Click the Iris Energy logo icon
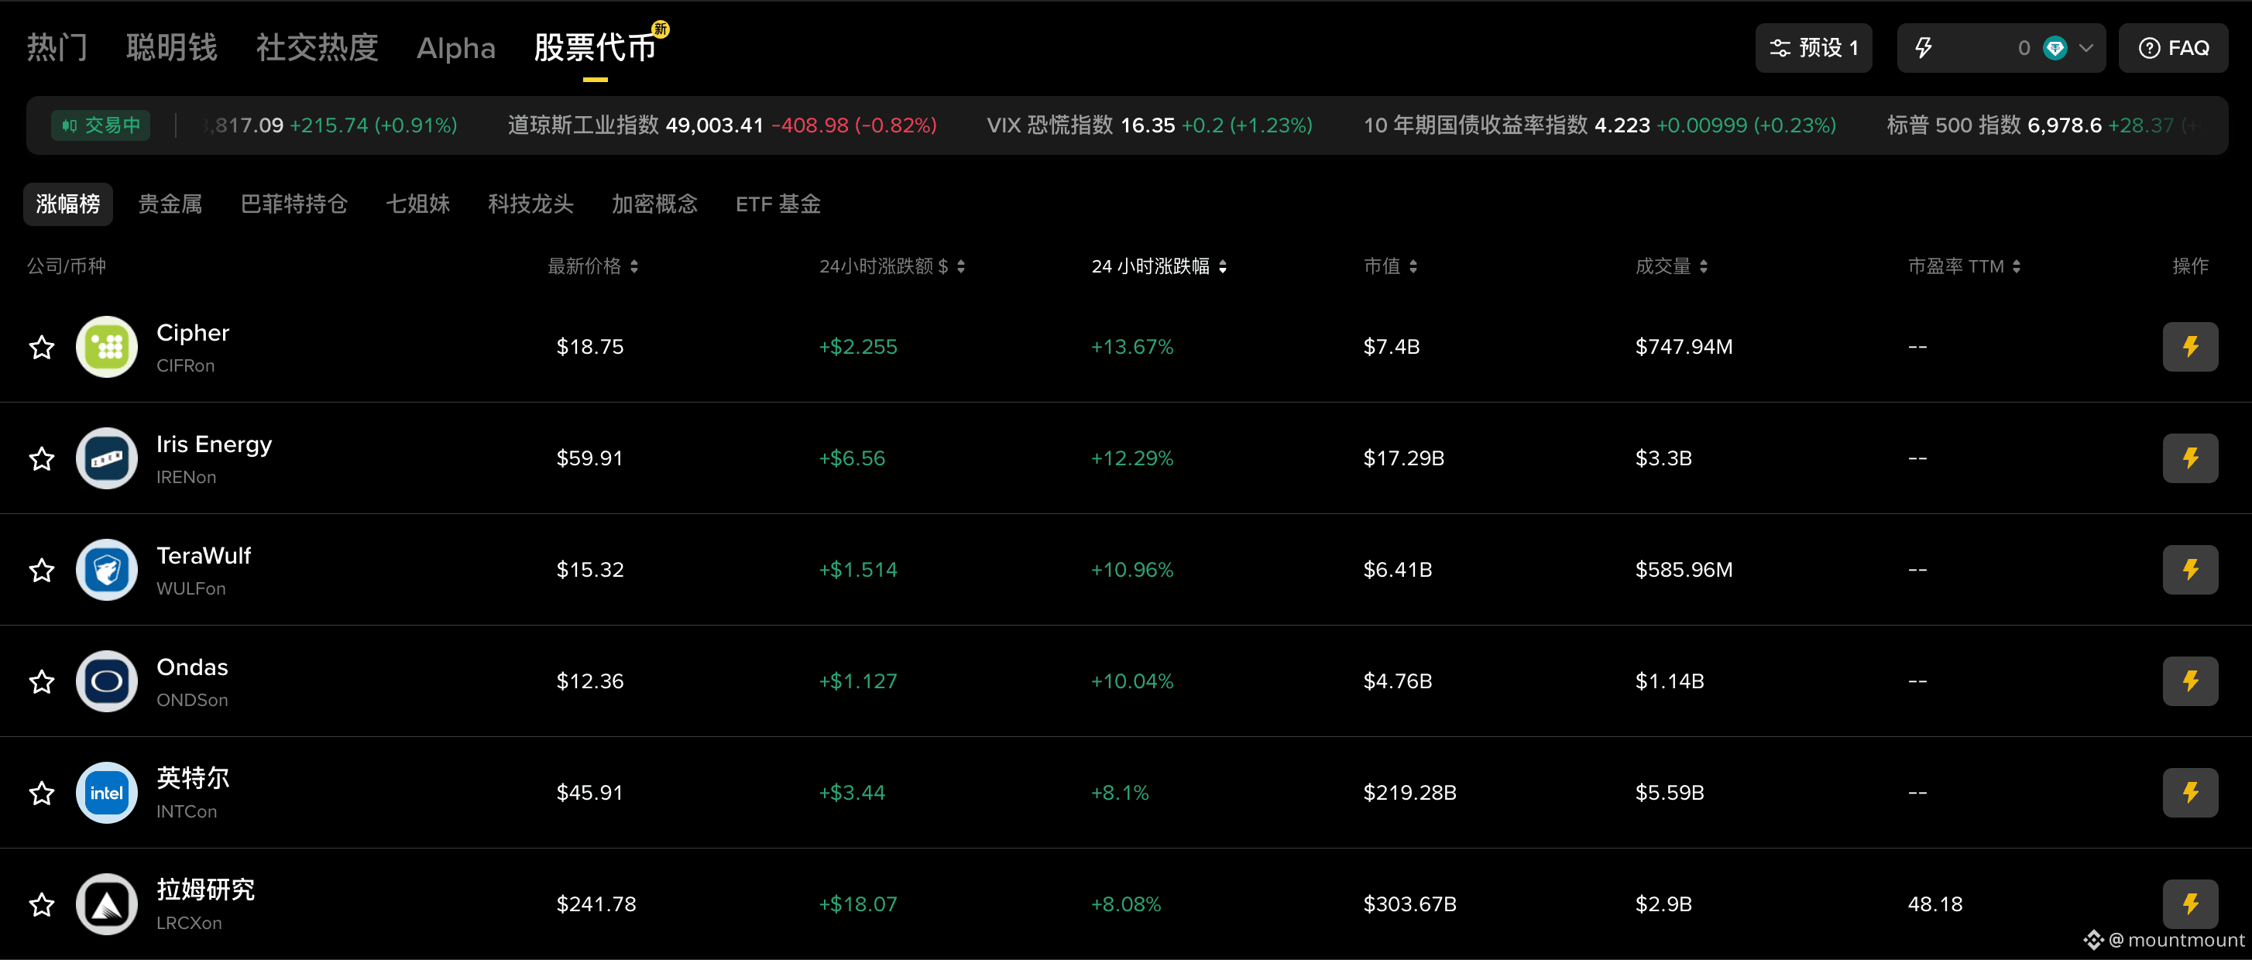Image resolution: width=2252 pixels, height=960 pixels. 107,458
